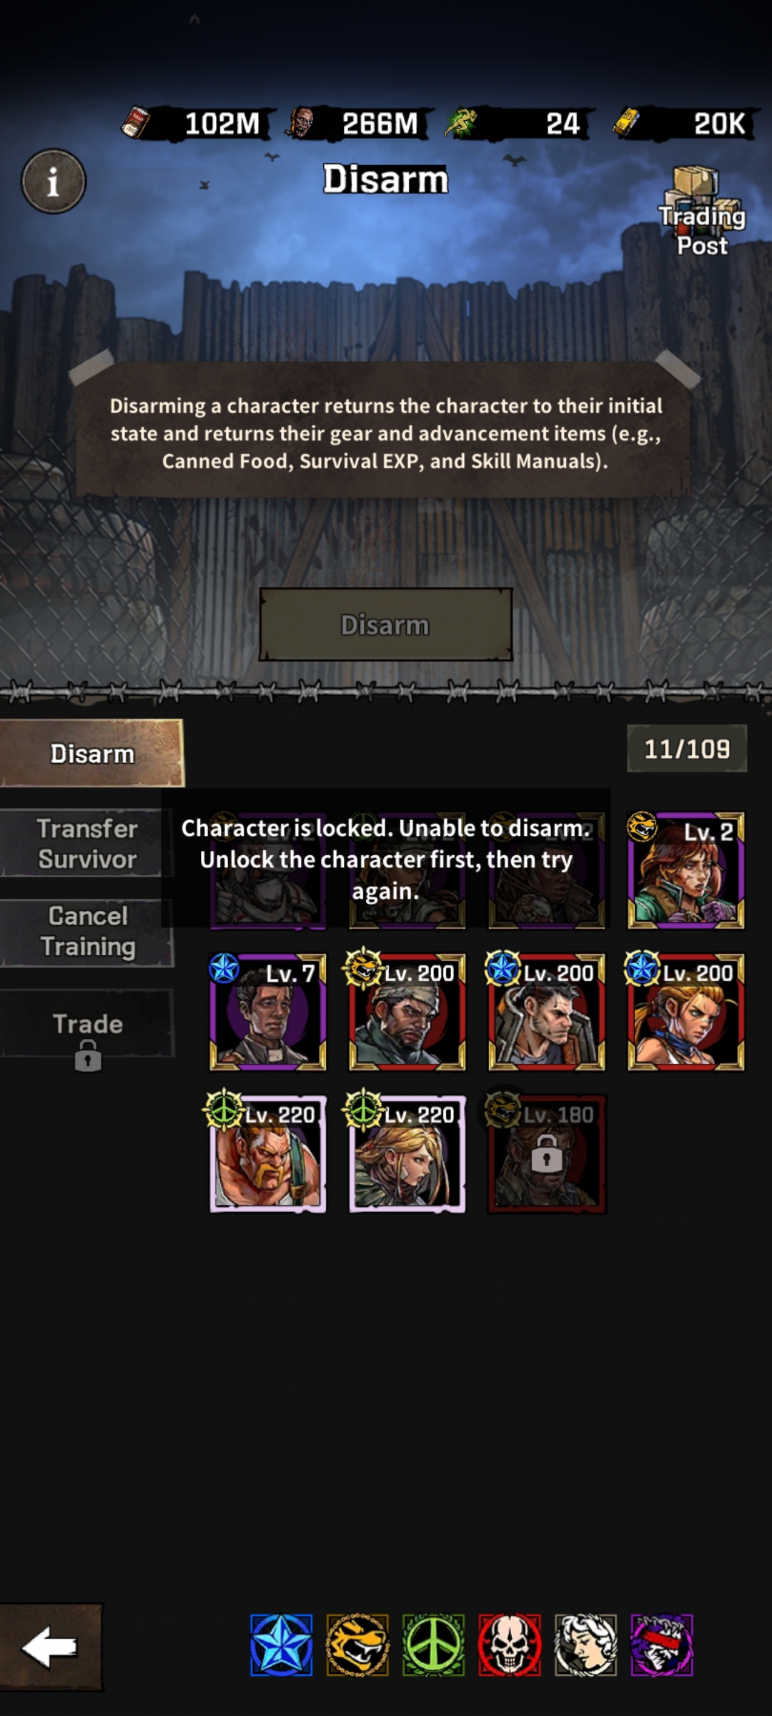
Task: Filter by blue star faction icon
Action: point(282,1645)
